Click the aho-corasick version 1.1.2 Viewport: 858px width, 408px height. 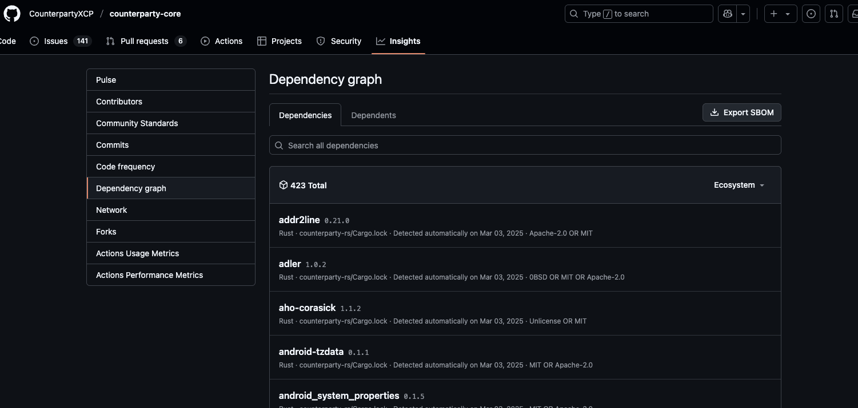350,308
